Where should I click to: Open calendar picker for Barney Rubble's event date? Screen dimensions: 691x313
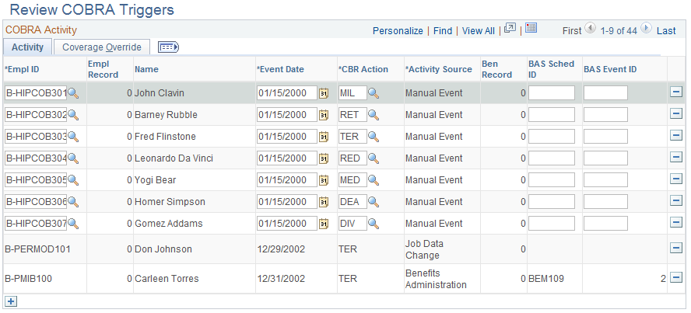(324, 115)
